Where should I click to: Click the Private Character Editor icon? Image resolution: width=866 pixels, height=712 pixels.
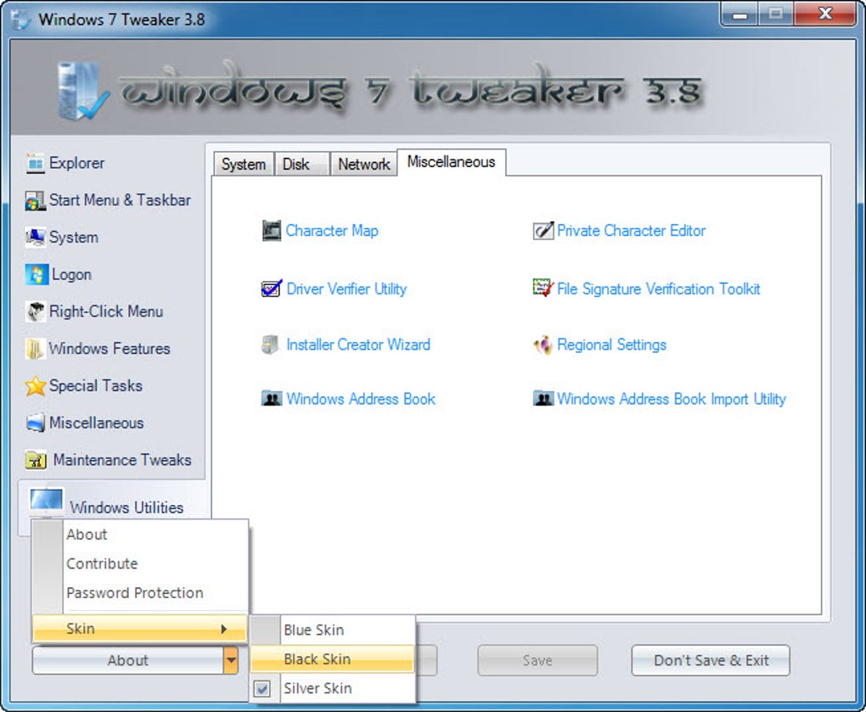[543, 230]
